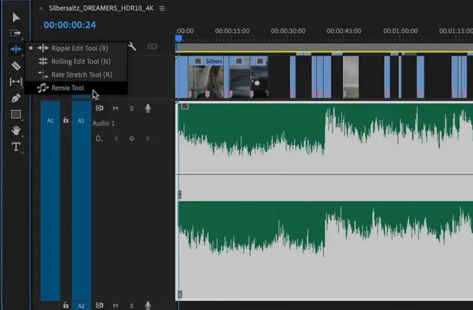Click the 00:00:00:24 timecode field

pos(70,25)
